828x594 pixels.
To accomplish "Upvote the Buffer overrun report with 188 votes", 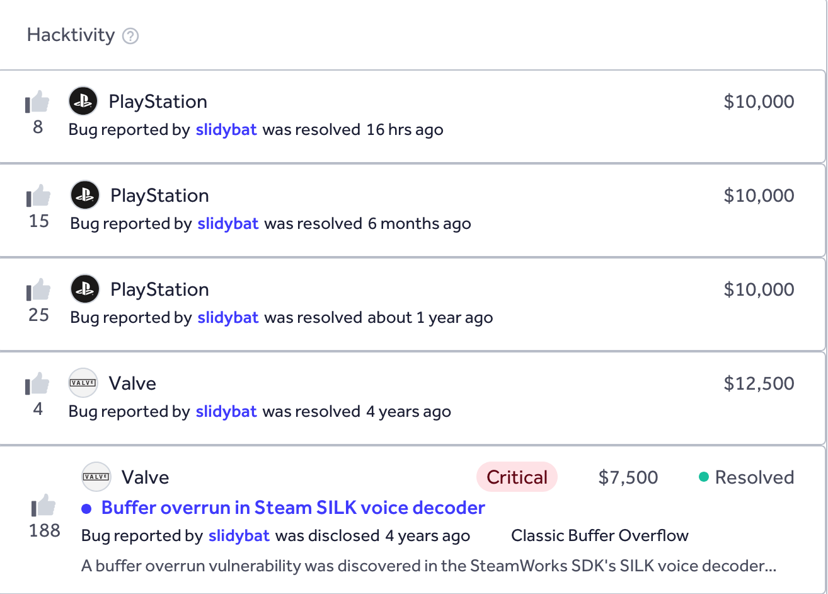I will pyautogui.click(x=44, y=506).
